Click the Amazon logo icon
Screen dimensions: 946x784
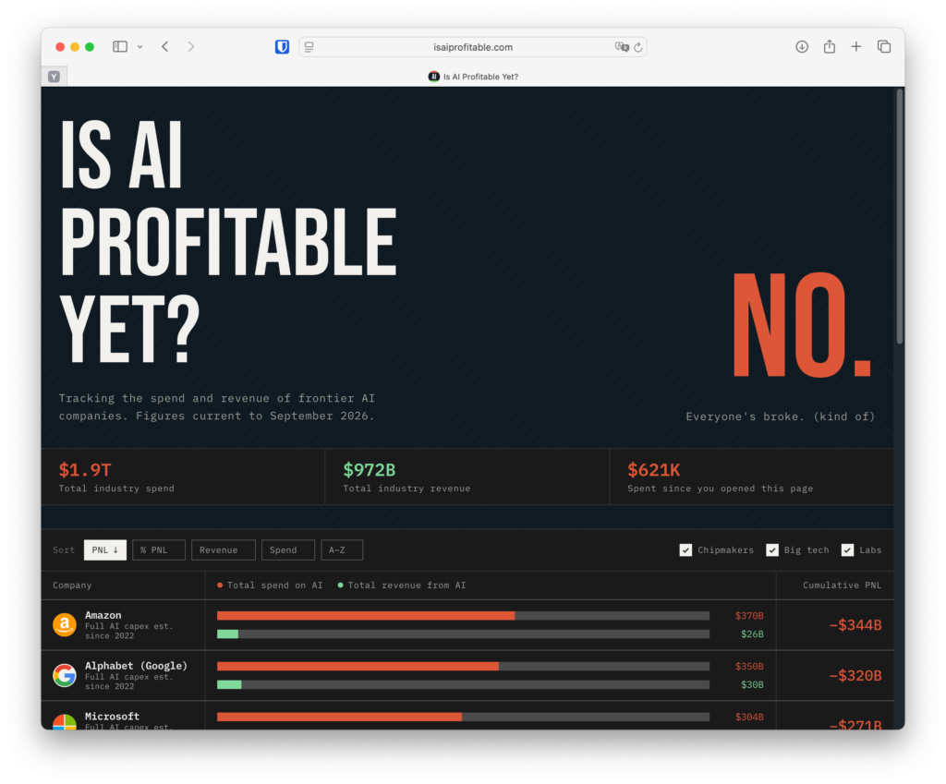pyautogui.click(x=65, y=625)
